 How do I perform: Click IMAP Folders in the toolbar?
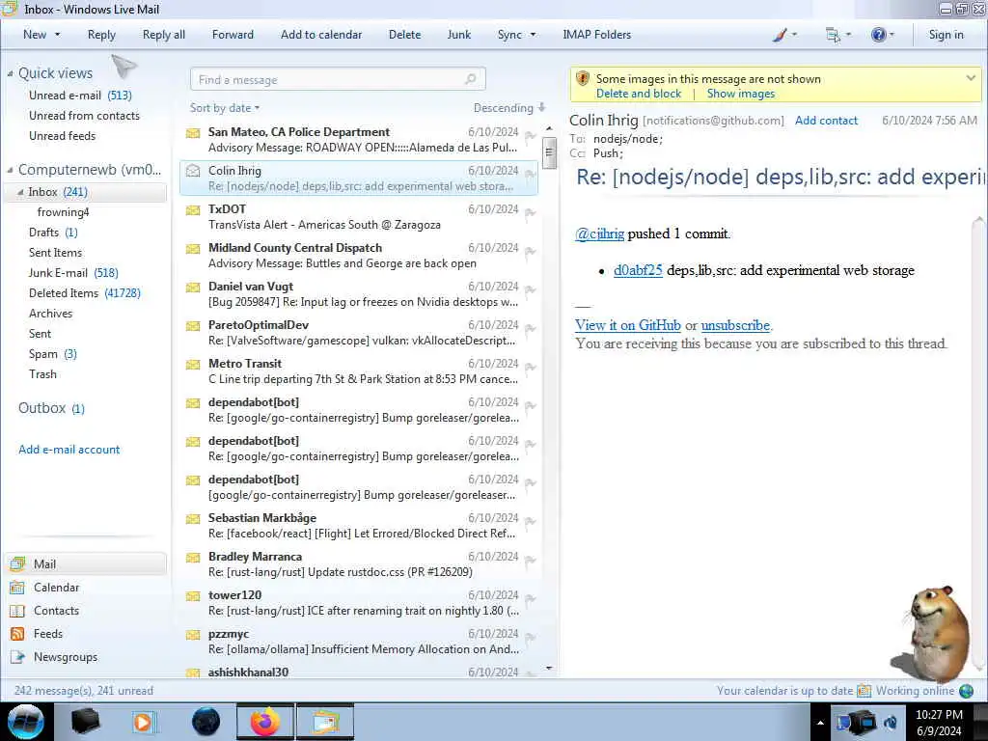[596, 35]
